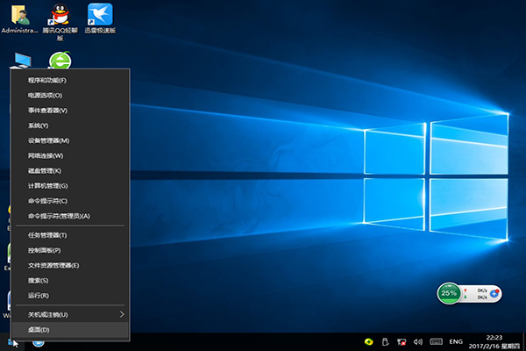Open the Administrator folder desktop icon

click(19, 16)
